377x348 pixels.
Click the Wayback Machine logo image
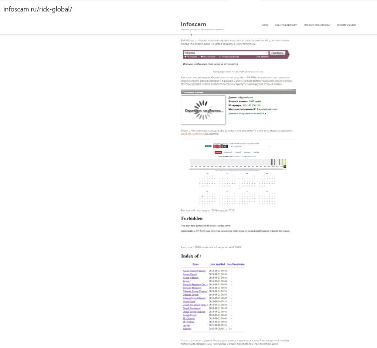pos(221,146)
